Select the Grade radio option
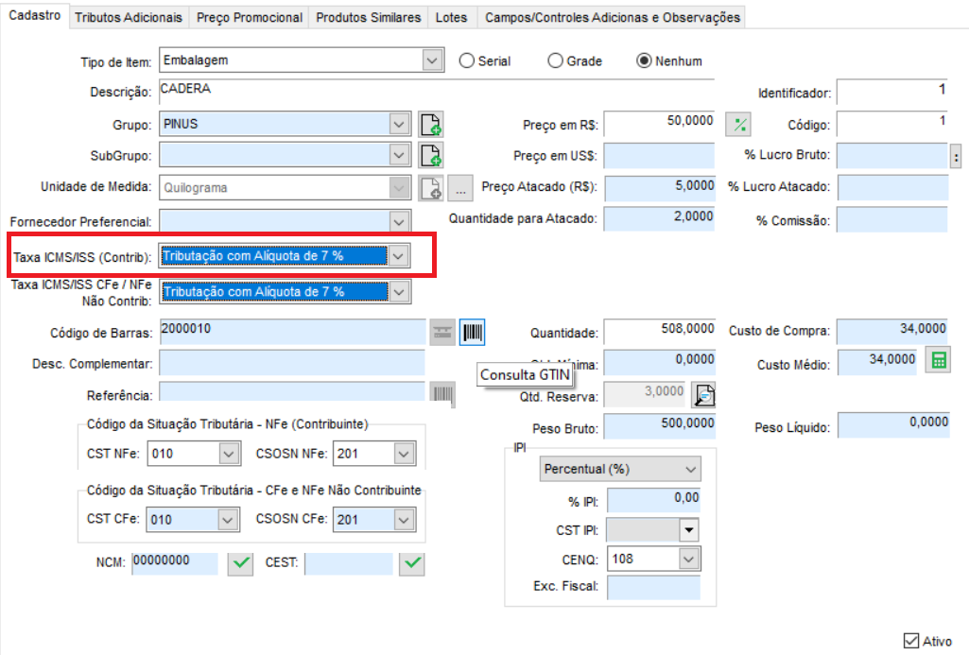Image resolution: width=969 pixels, height=655 pixels. tap(556, 60)
